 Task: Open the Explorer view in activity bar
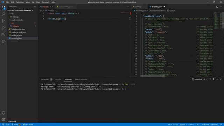[x=3, y=7]
